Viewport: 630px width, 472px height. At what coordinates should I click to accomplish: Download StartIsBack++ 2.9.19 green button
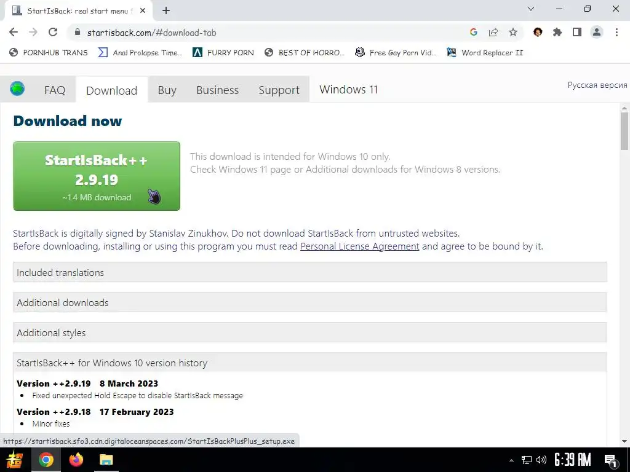(97, 176)
